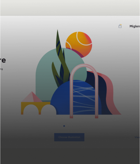Open the shopping bag with notification dot
Image resolution: width=140 pixels, height=164 pixels.
click(120, 26)
